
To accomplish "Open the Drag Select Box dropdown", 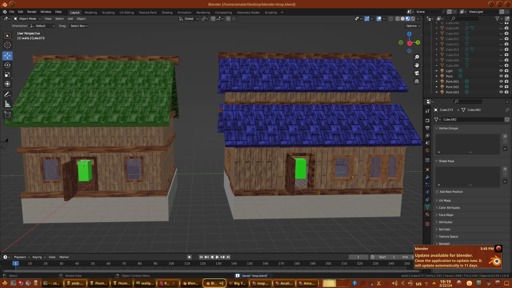I will coord(79,26).
